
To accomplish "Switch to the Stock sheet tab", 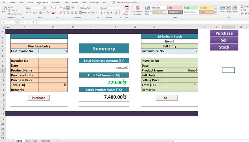I will [x=28, y=141].
